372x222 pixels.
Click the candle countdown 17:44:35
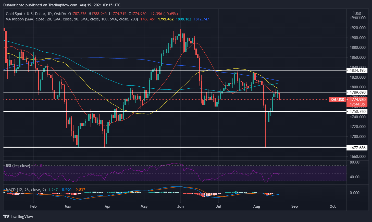coord(357,104)
